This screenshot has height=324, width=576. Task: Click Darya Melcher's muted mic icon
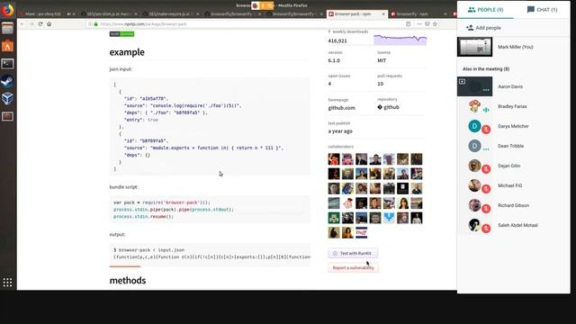tap(486, 130)
